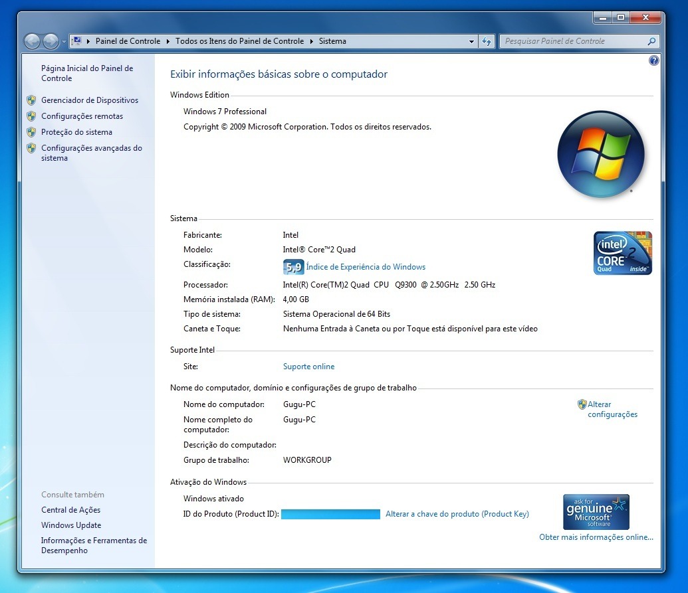Click Gugu-PC next to Nome do computador
Screen dimensions: 688x593
coord(299,404)
